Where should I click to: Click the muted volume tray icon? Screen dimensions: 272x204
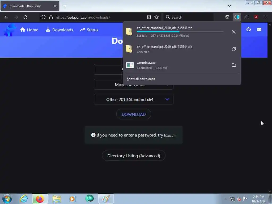click(239, 199)
